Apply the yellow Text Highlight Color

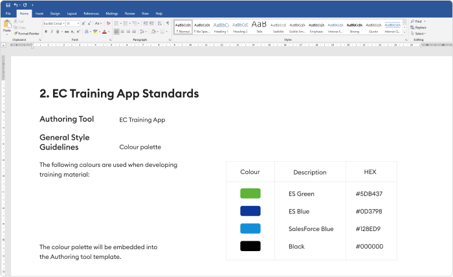click(95, 32)
